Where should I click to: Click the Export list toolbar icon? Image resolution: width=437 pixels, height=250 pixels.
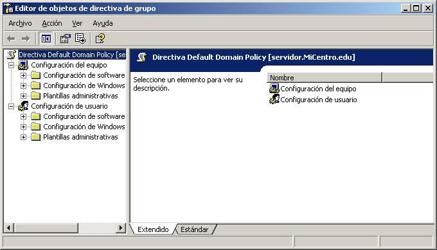(80, 39)
